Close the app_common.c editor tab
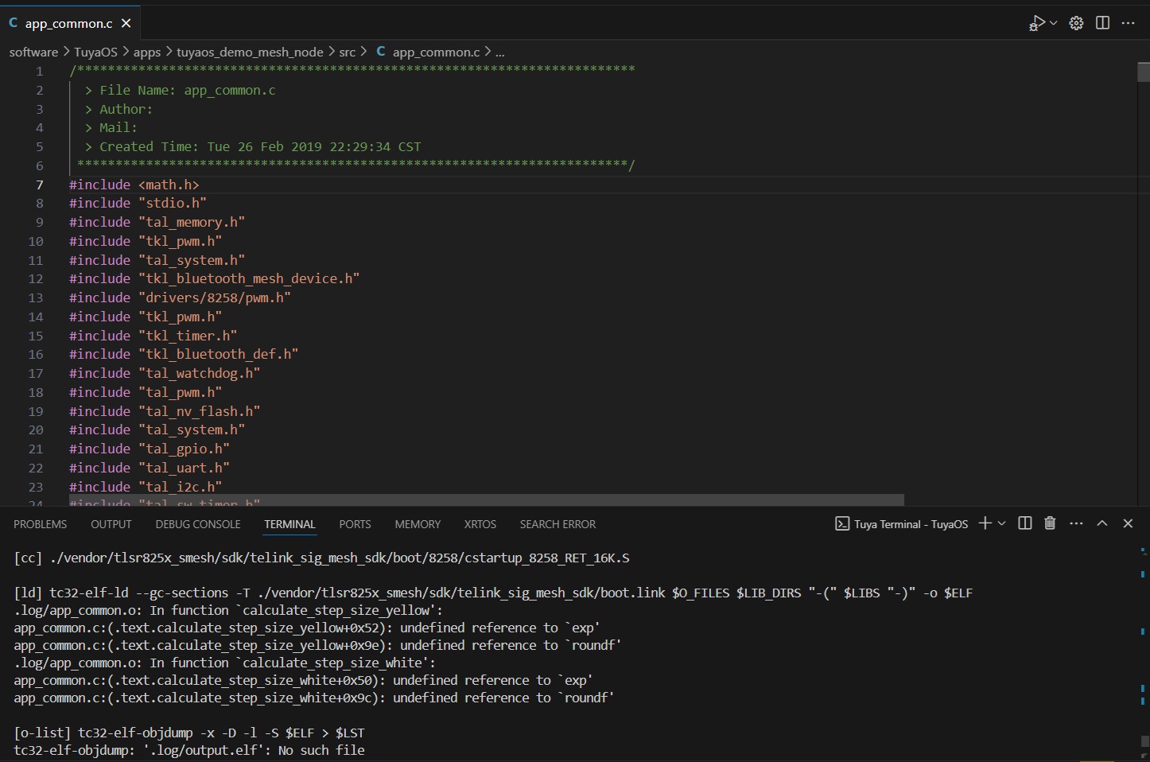This screenshot has width=1150, height=762. tap(126, 23)
